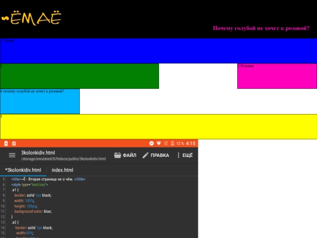The image size is (317, 238).
Task: Tap the do-not-disturb status icon
Action: pos(151,143)
